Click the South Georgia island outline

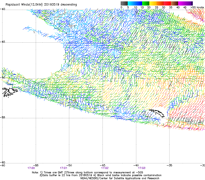click(157, 113)
